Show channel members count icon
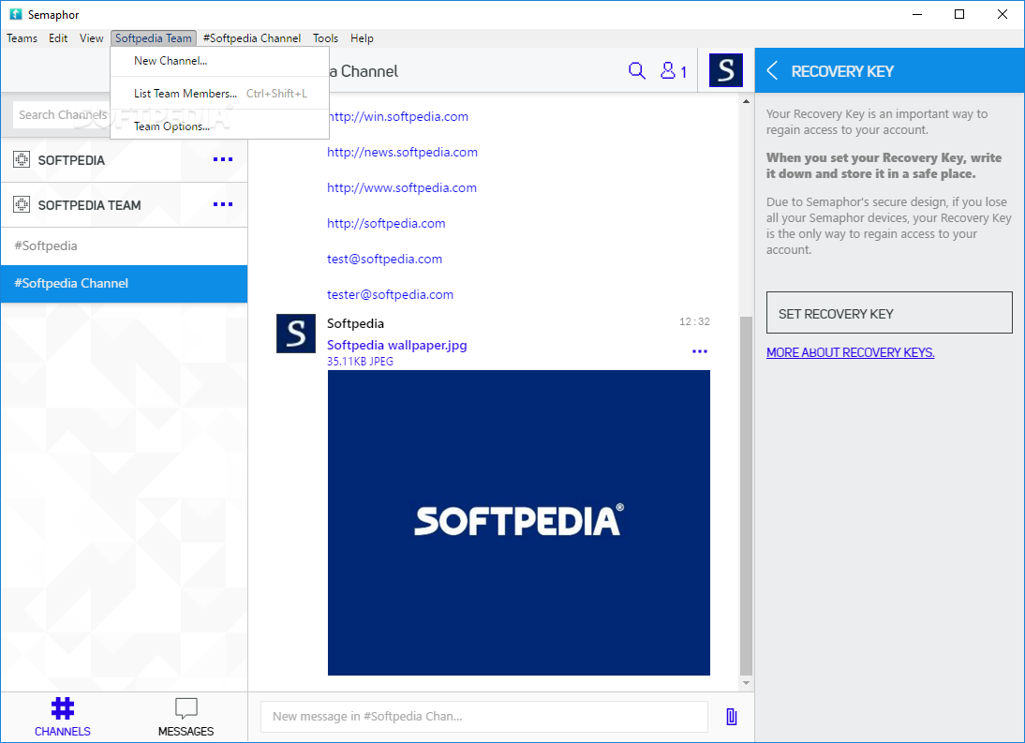The height and width of the screenshot is (743, 1025). [x=674, y=70]
